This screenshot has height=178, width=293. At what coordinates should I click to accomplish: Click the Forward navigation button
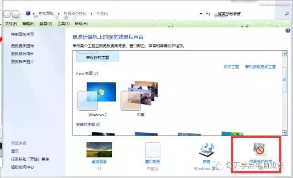click(x=16, y=14)
